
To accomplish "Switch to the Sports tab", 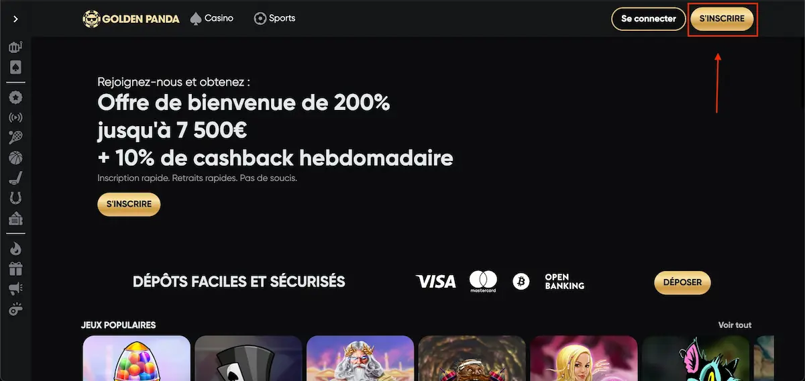I will (x=274, y=18).
